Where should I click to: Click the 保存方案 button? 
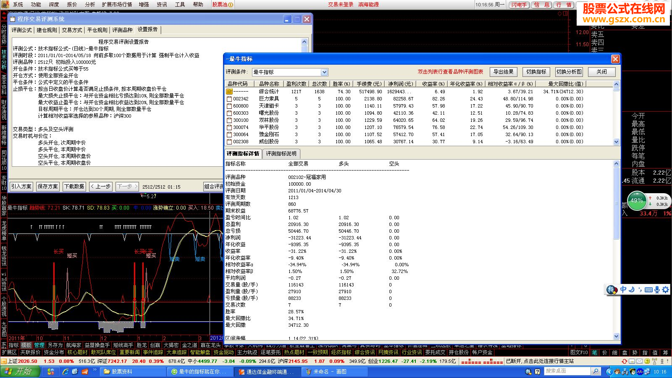(47, 186)
